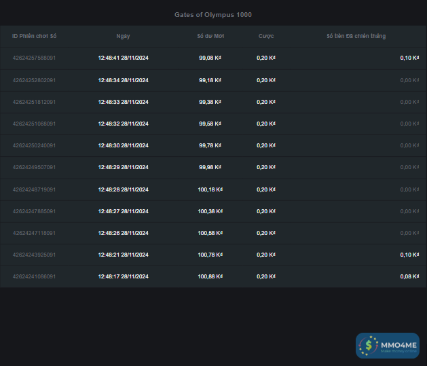Click the Gates of Olympus 1000 title

(x=213, y=15)
